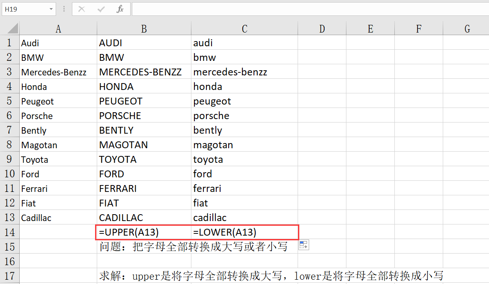Select row 1 header
Image resolution: width=489 pixels, height=284 pixels.
coord(9,42)
